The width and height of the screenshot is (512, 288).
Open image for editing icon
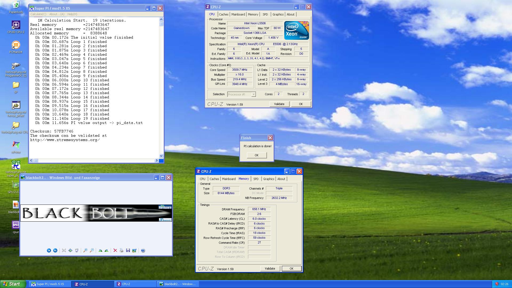coord(134,250)
